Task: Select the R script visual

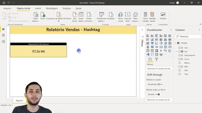Action: [x=161, y=51]
